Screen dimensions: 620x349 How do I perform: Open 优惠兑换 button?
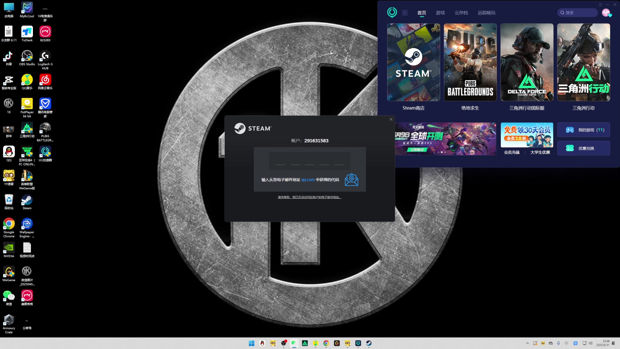pyautogui.click(x=584, y=148)
